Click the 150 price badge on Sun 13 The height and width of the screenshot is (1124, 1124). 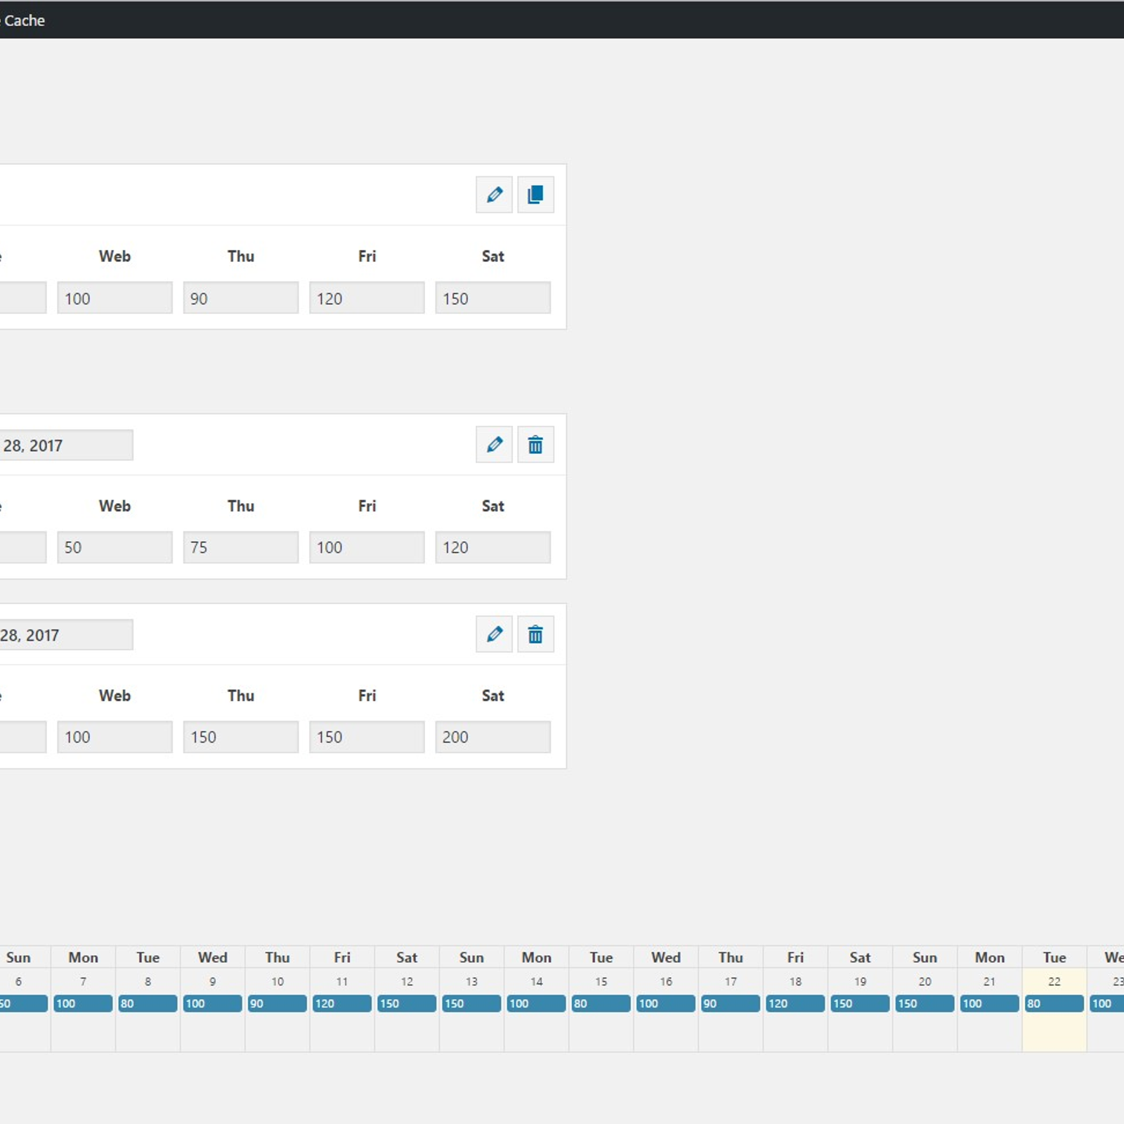coord(471,1003)
